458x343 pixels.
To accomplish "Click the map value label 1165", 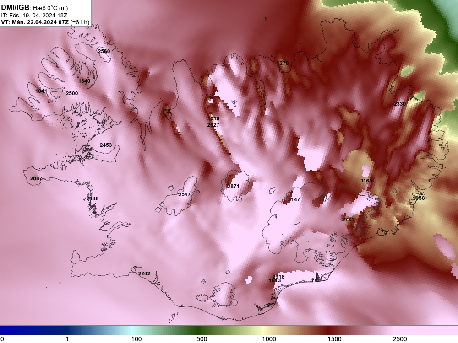I will click(x=366, y=181).
